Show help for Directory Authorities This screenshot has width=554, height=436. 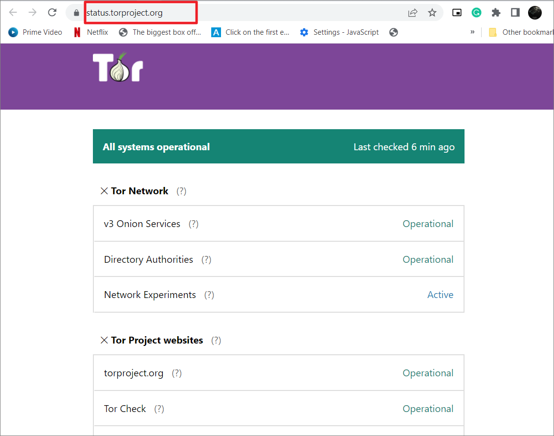coord(206,260)
